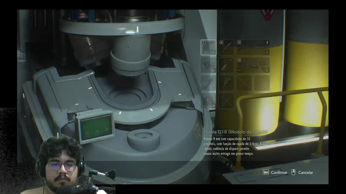Select the X slot right of green herb
This screenshot has width=346, height=194.
[244, 83]
